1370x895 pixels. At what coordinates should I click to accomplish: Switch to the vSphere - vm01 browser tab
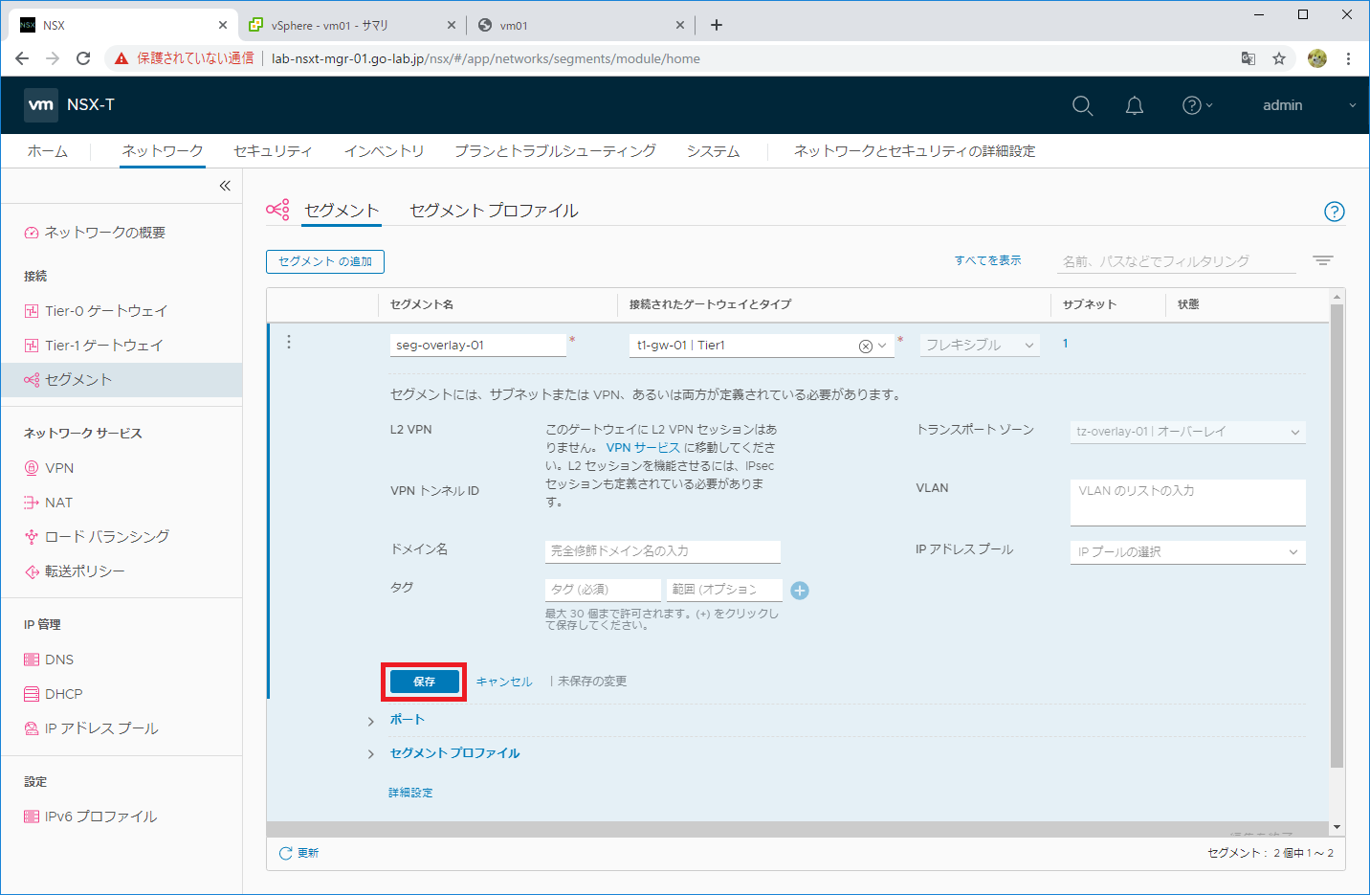[351, 25]
